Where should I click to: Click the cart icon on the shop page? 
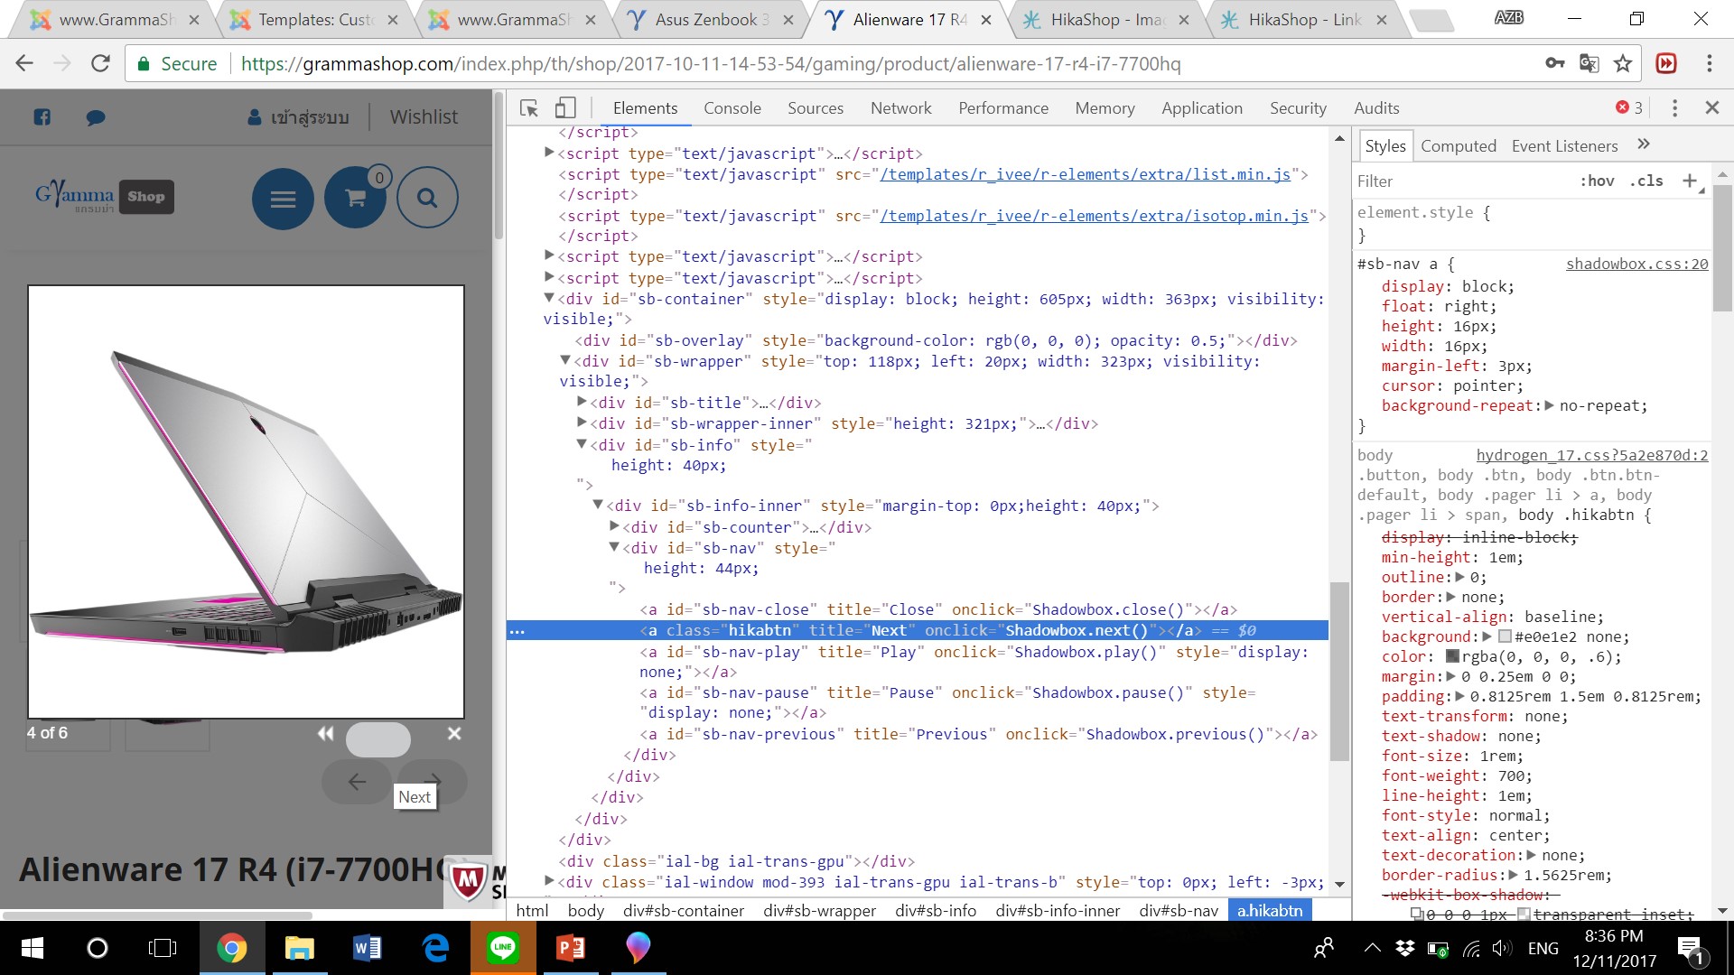click(x=355, y=198)
